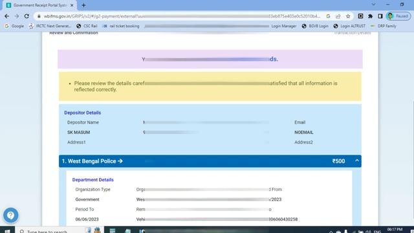Image resolution: width=414 pixels, height=233 pixels.
Task: Click the ENG language indicator in tray
Action: point(377,232)
